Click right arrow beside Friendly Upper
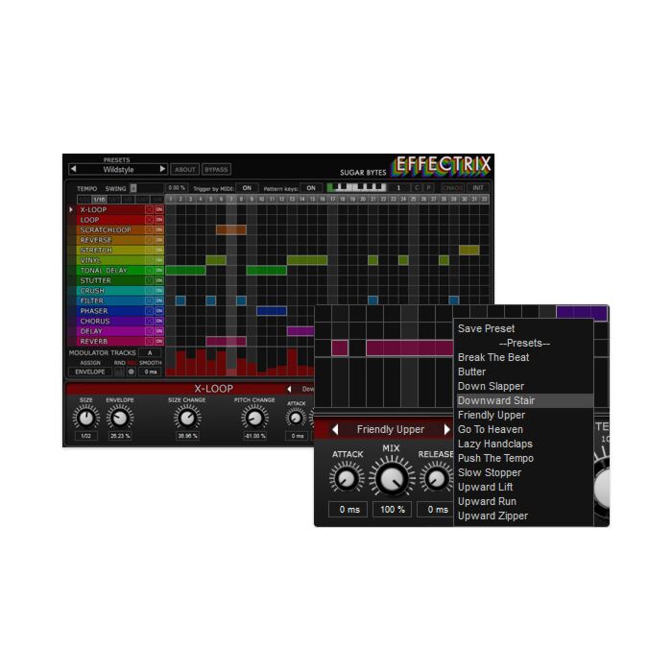 446,429
